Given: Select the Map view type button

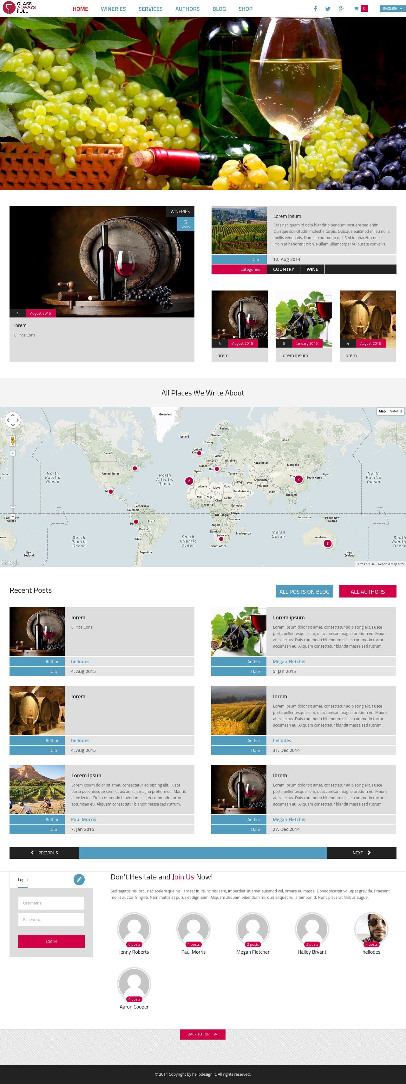Looking at the screenshot, I should [x=382, y=411].
